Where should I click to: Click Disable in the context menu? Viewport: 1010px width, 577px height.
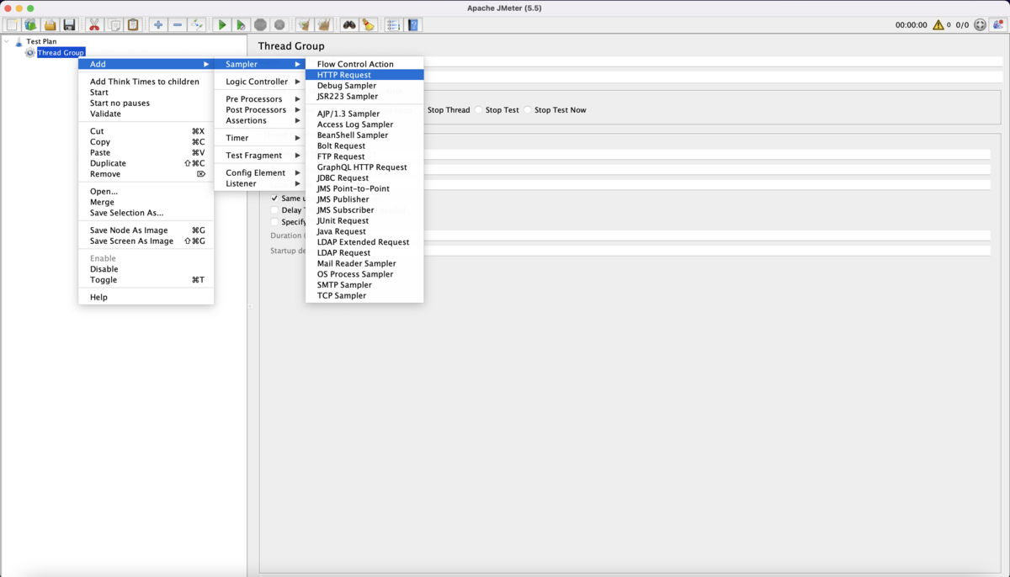pyautogui.click(x=146, y=269)
